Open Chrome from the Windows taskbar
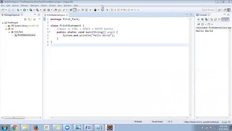 (15, 128)
